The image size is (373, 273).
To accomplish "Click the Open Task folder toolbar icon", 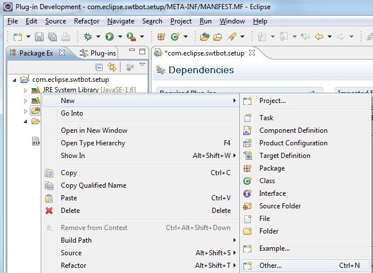I will (x=217, y=37).
